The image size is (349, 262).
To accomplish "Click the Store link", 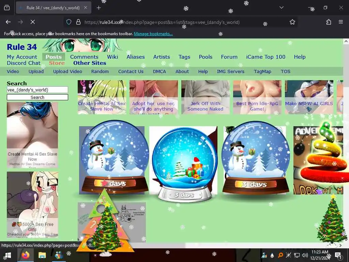I will pos(57,63).
